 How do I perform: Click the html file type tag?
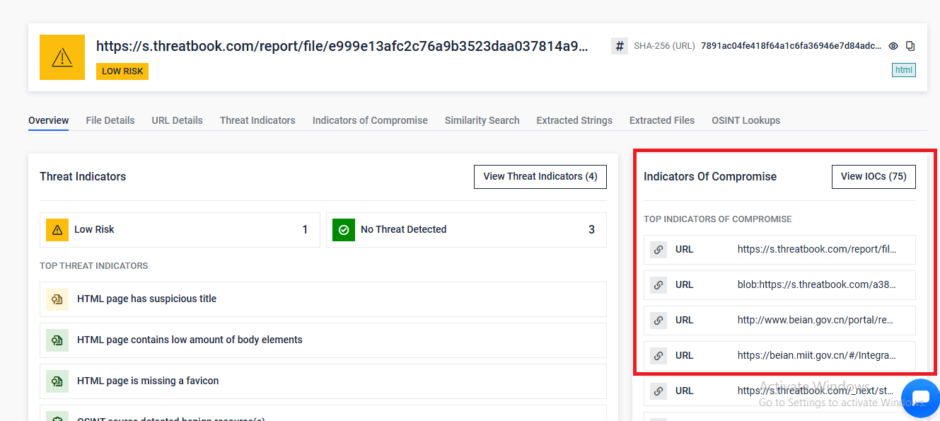point(903,70)
